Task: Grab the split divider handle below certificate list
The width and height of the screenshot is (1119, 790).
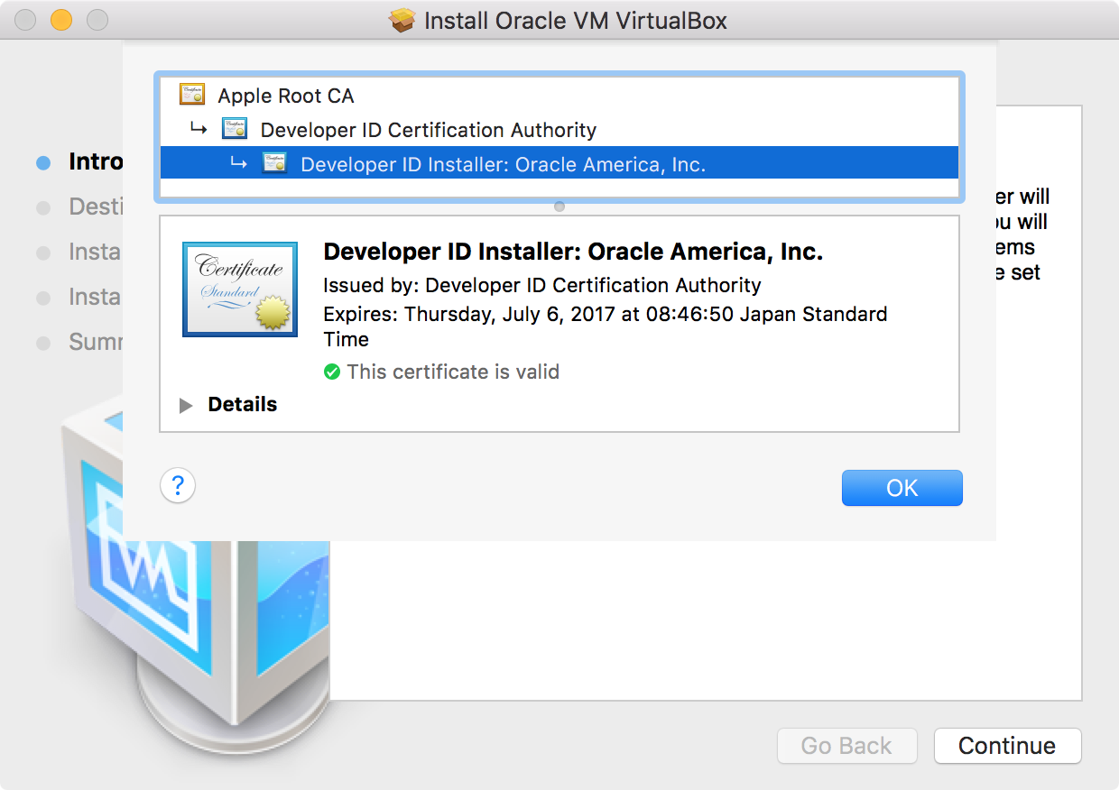Action: pyautogui.click(x=559, y=207)
